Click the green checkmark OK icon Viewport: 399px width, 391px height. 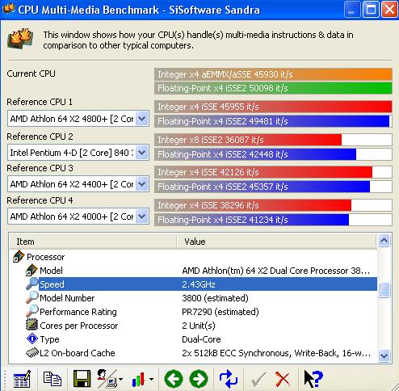258,379
